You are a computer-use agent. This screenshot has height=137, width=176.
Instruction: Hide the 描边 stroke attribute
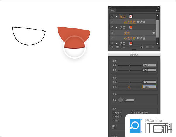click(112, 17)
